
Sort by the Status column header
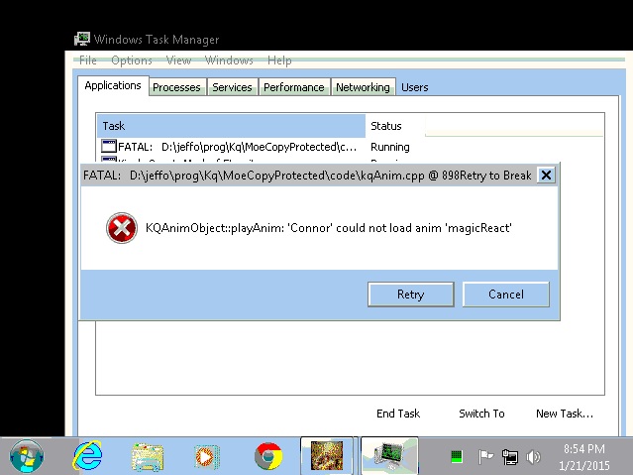tap(395, 126)
